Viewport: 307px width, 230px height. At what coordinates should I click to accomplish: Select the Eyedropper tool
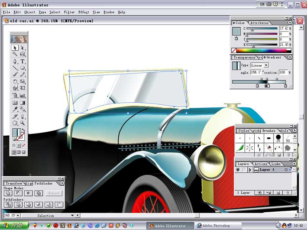(15, 109)
